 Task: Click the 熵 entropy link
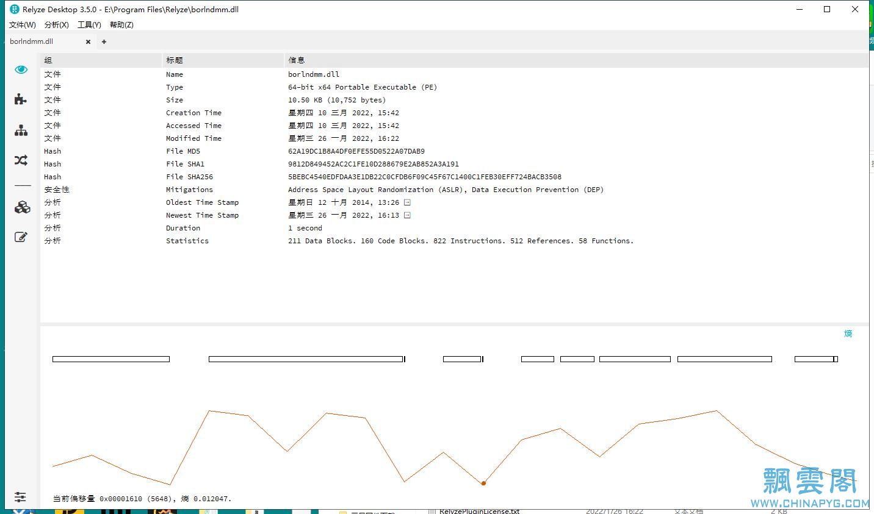848,334
